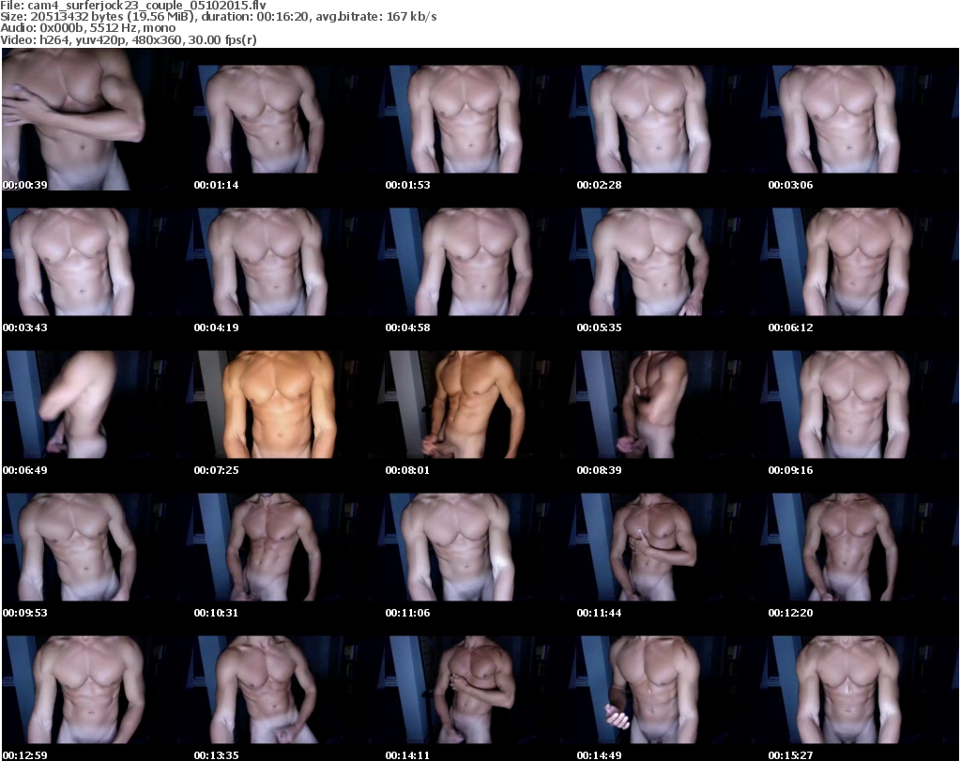This screenshot has width=961, height=761.
Task: Choose the thumbnail frame at 00:05:35
Action: tap(671, 263)
